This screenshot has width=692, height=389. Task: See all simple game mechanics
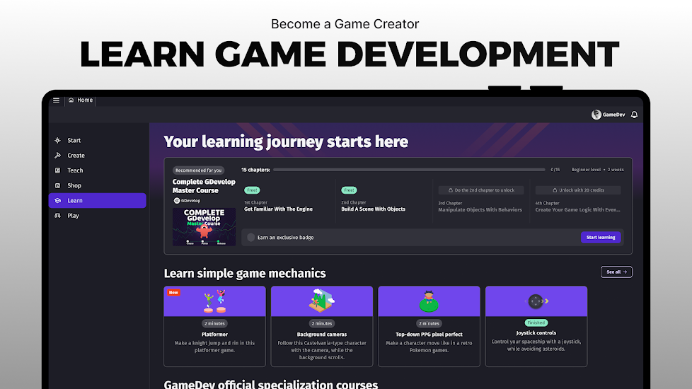point(616,272)
